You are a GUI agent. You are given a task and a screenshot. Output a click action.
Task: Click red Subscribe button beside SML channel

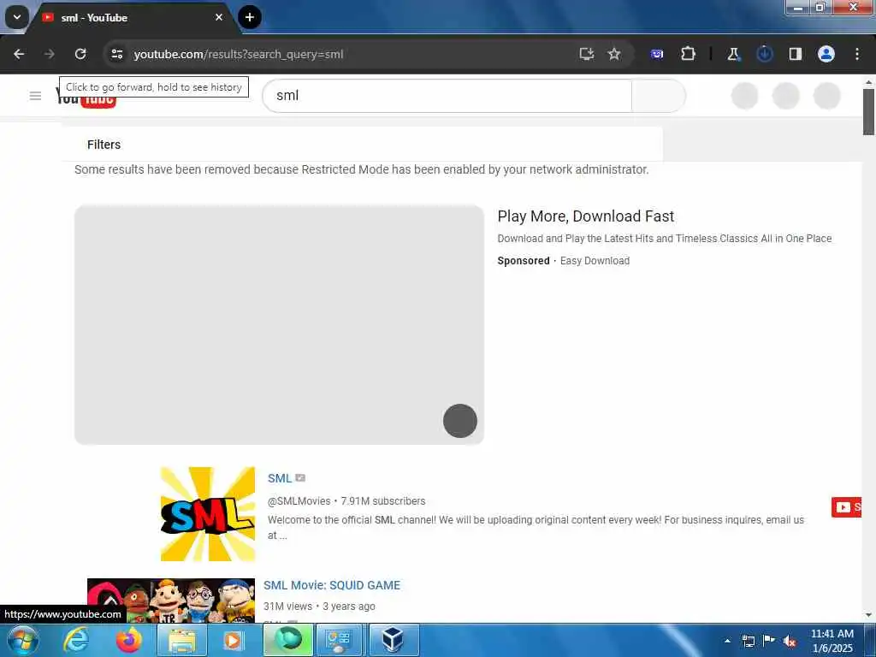click(x=846, y=507)
